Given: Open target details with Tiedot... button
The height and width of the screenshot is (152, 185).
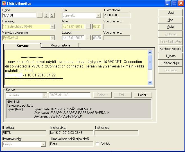Looking at the screenshot, I should point(143,95).
